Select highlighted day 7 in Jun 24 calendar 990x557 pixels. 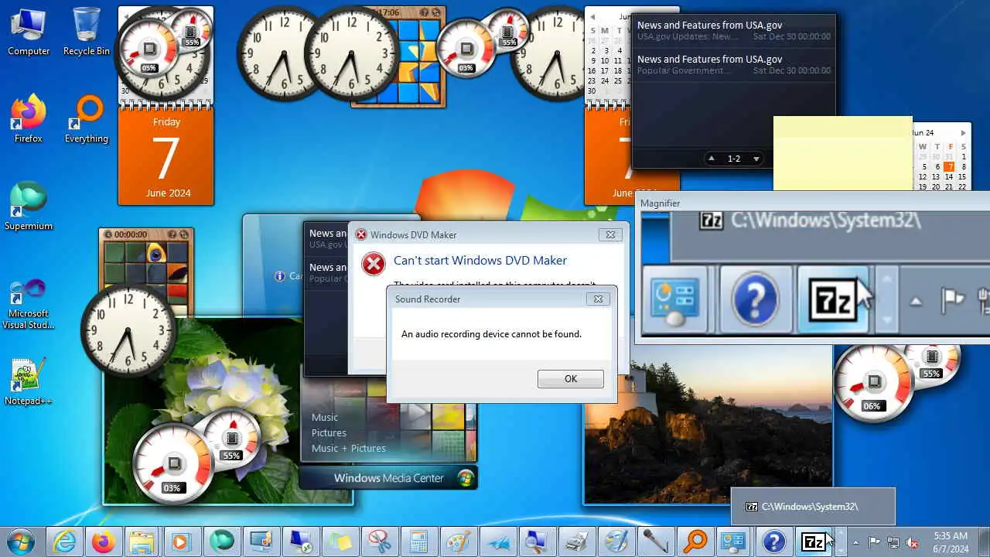(949, 166)
